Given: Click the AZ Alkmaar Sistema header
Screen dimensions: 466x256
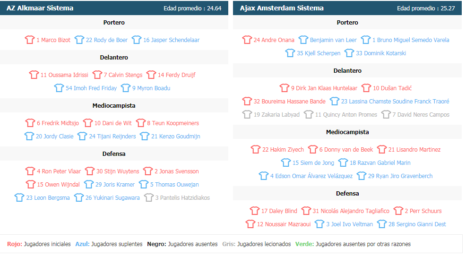Looking at the screenshot, I should pos(40,8).
